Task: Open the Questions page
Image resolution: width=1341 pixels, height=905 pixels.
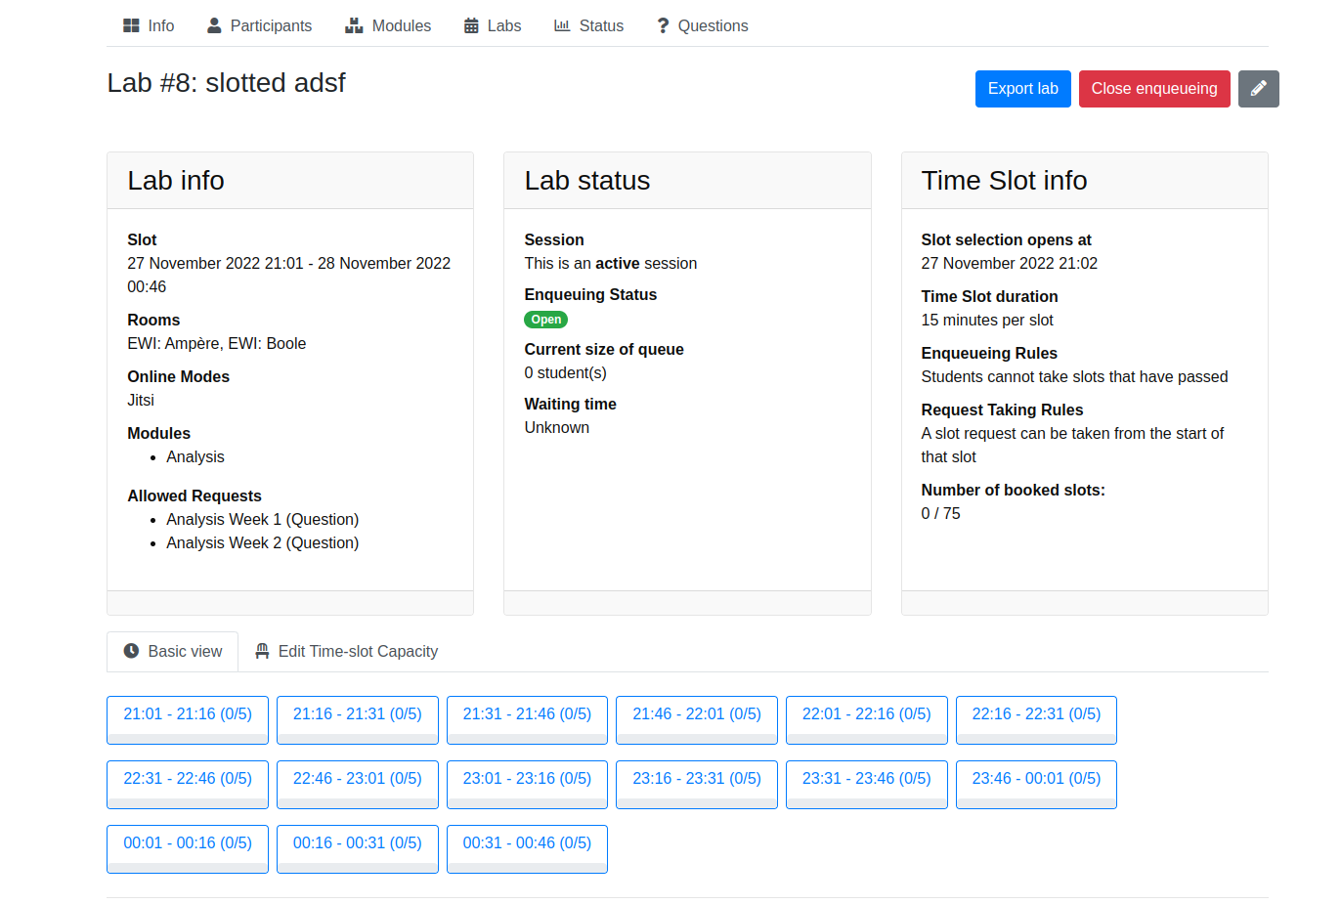Action: click(702, 25)
